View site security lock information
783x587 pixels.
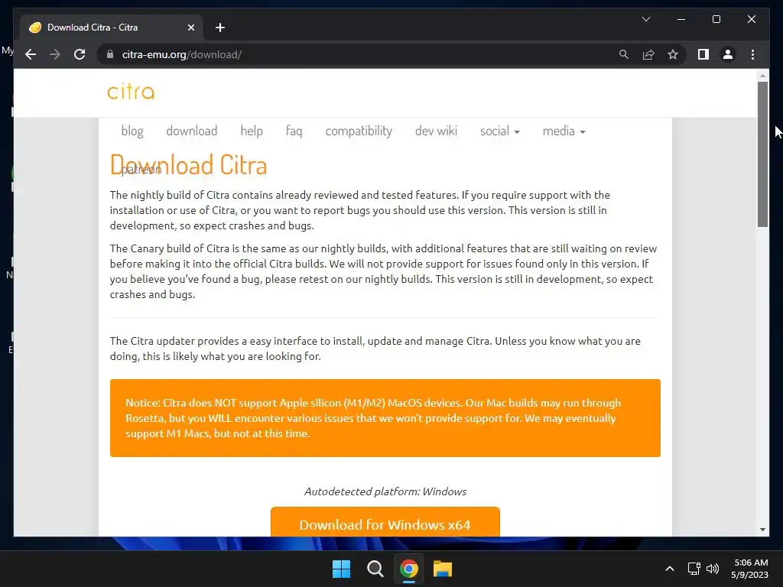coord(110,54)
